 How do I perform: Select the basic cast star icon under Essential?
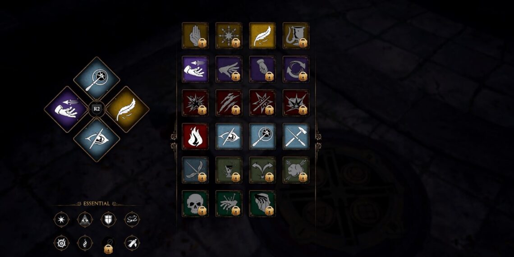(x=61, y=219)
